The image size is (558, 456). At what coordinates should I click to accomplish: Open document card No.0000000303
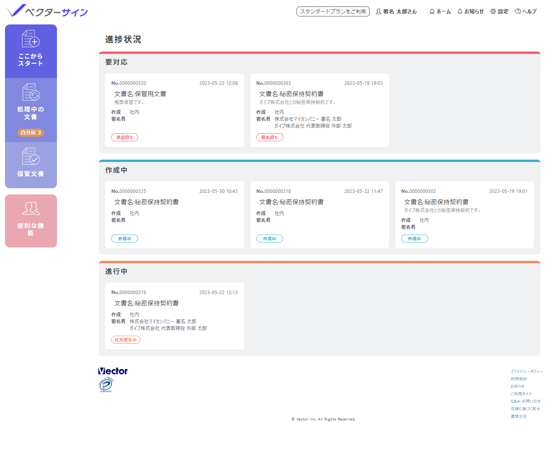point(320,110)
